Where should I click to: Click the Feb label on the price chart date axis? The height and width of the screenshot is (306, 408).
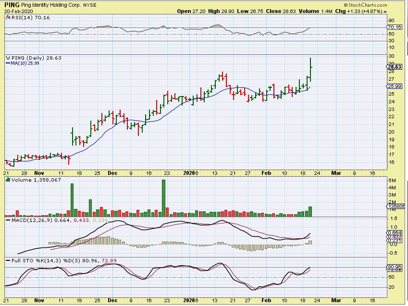tap(266, 173)
